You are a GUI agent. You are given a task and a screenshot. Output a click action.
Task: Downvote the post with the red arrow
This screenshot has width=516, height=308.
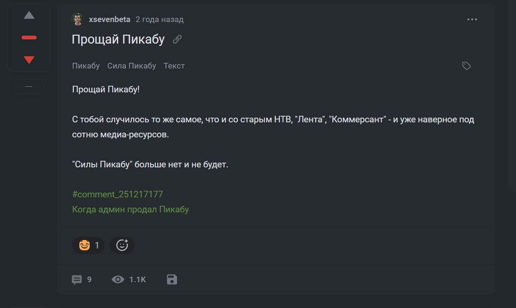pos(29,60)
